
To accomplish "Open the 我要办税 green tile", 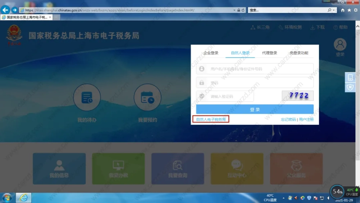I will (118, 169).
